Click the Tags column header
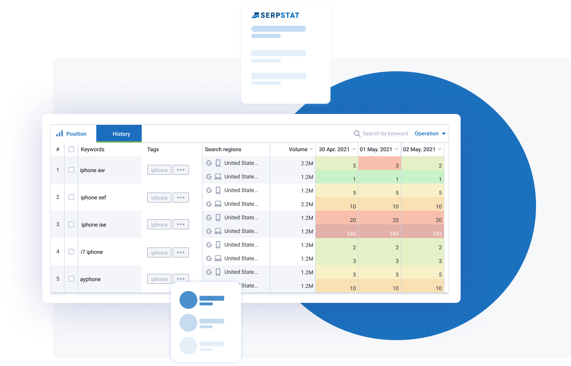The image size is (571, 366). pyautogui.click(x=153, y=149)
